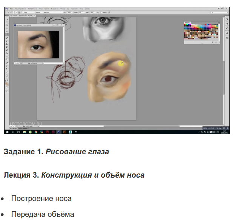Click the ENG language indicator in tray
240x221 pixels.
[218, 132]
